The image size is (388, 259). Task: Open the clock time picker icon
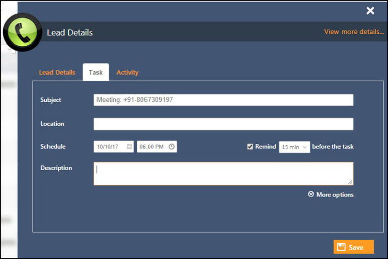pos(171,147)
